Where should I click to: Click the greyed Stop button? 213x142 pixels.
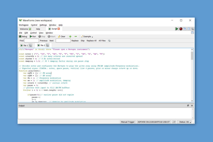click(42, 37)
